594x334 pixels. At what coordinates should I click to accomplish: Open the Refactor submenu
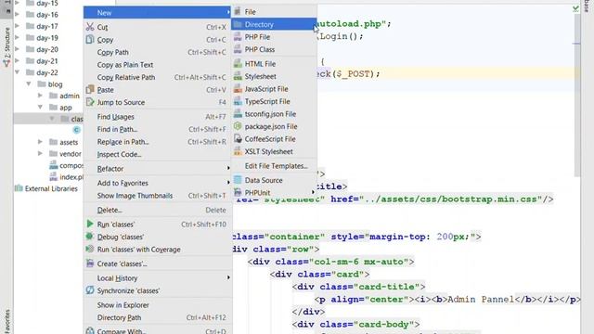158,169
